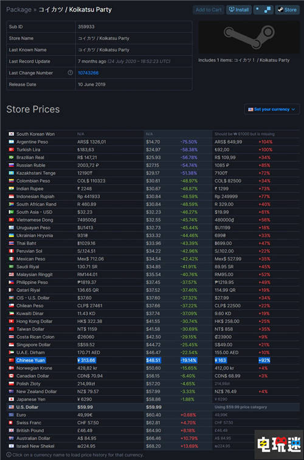This screenshot has width=304, height=460.
Task: Open change number 10743266 link
Action: pos(88,73)
